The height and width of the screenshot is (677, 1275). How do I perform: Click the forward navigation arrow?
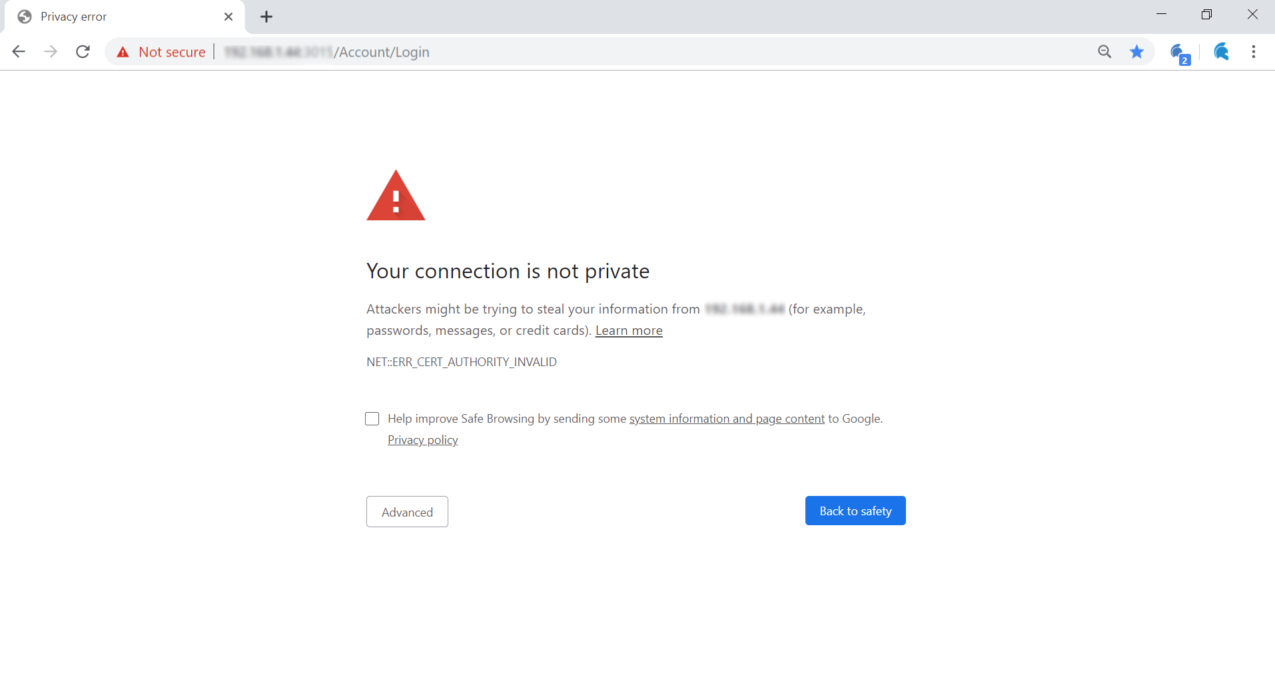click(51, 52)
